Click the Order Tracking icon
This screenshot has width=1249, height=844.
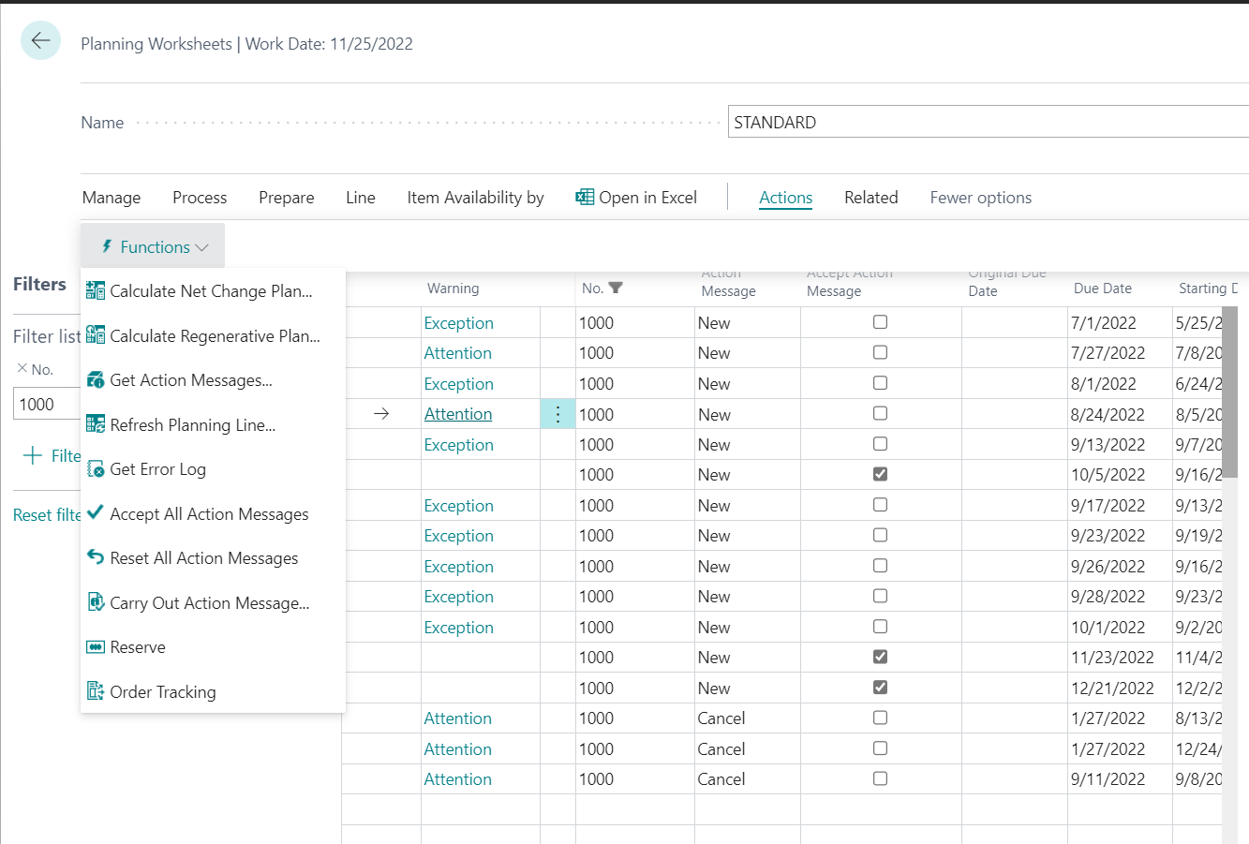coord(96,691)
